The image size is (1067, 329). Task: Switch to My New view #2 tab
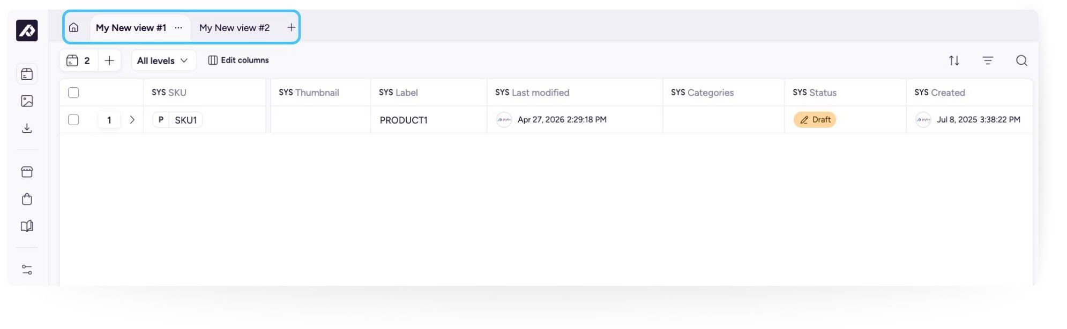pos(234,28)
